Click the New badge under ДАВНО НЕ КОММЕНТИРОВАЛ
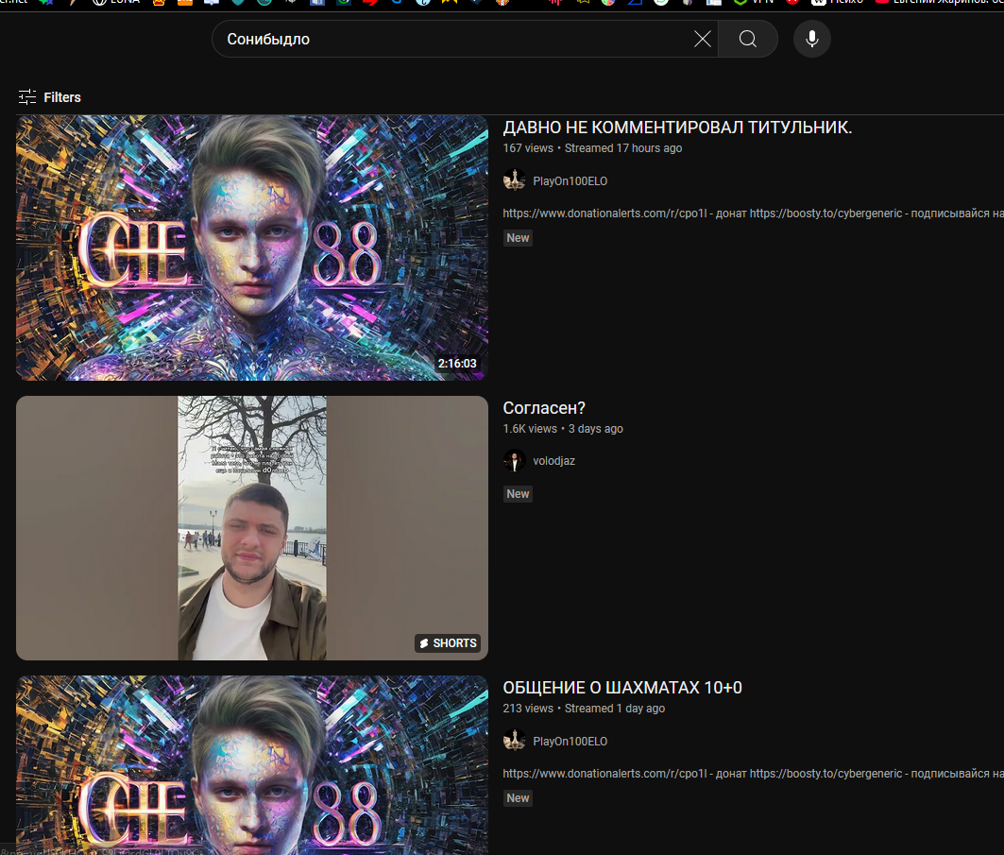The image size is (1004, 855). (518, 238)
